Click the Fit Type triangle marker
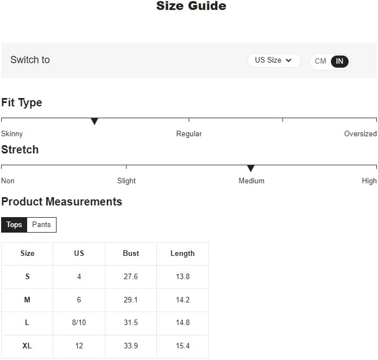Viewport: 378px width, 360px height. (x=94, y=121)
